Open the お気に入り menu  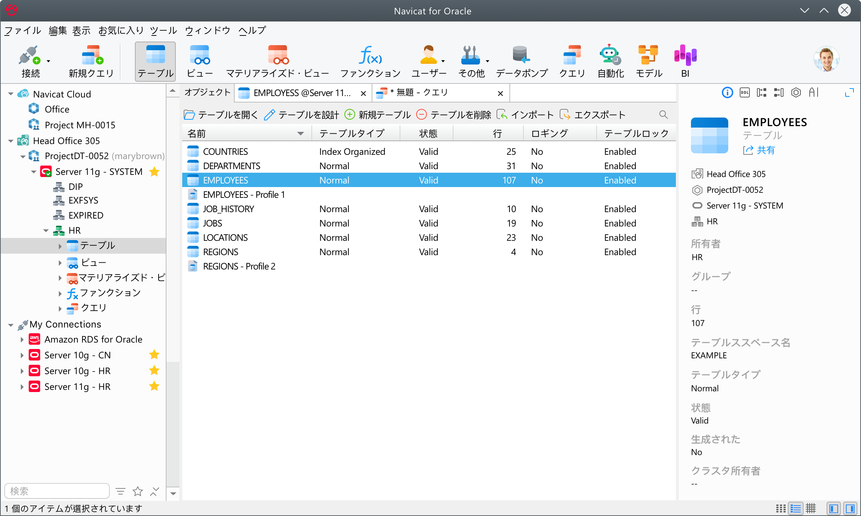pos(121,30)
